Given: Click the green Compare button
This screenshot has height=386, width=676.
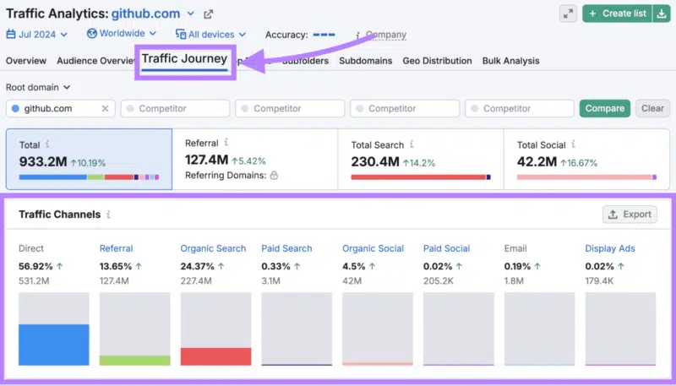Looking at the screenshot, I should coord(604,109).
